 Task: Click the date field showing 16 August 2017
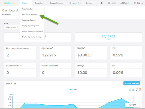(12, 27)
